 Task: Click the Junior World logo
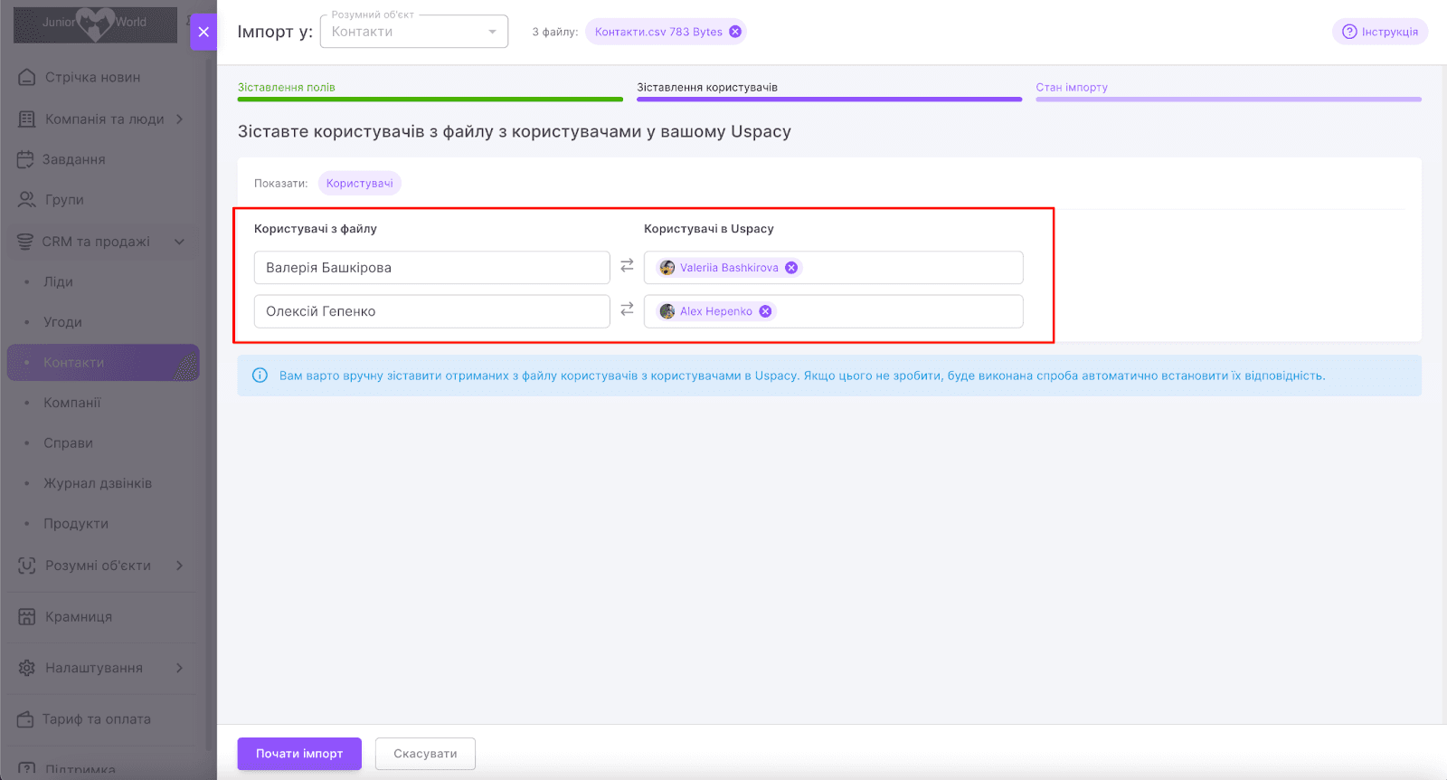(x=95, y=24)
